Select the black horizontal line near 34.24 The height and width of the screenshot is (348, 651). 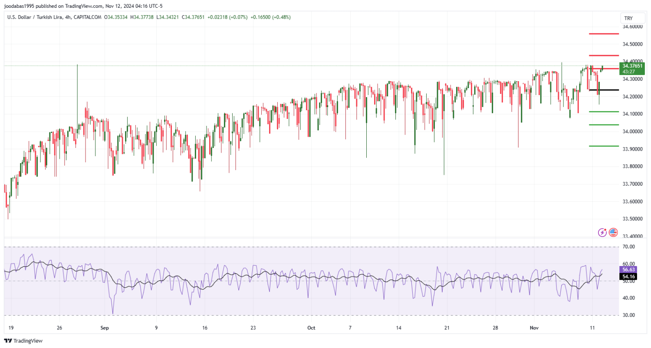(x=604, y=90)
